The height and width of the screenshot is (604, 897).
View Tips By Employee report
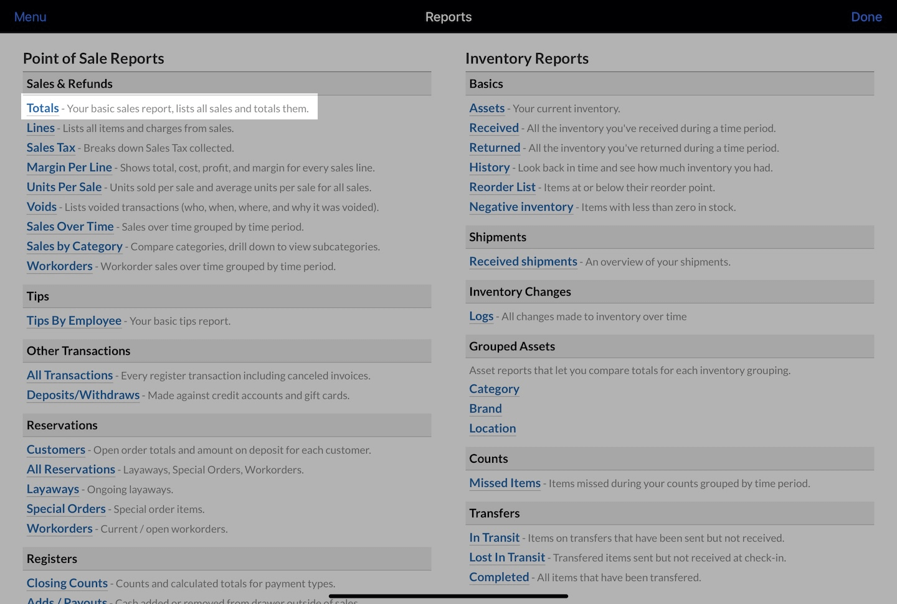pyautogui.click(x=74, y=321)
